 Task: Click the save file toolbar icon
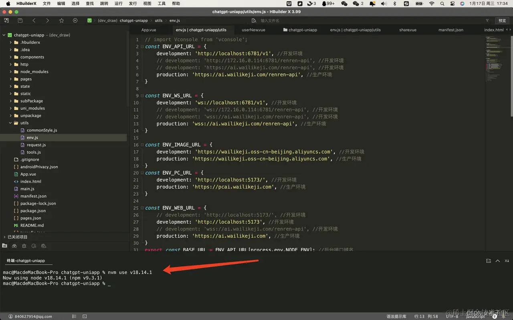click(20, 20)
